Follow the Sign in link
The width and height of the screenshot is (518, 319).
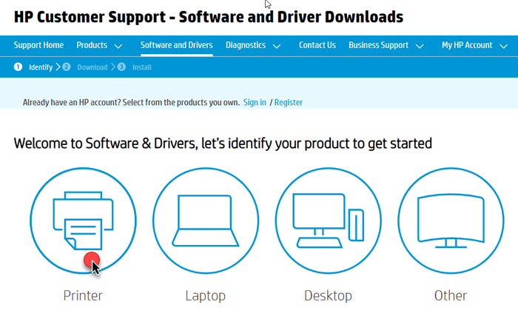(x=255, y=102)
